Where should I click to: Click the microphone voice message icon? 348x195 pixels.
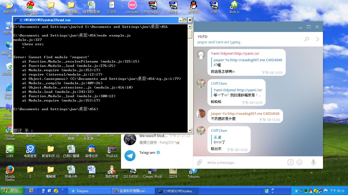pyautogui.click(x=313, y=162)
